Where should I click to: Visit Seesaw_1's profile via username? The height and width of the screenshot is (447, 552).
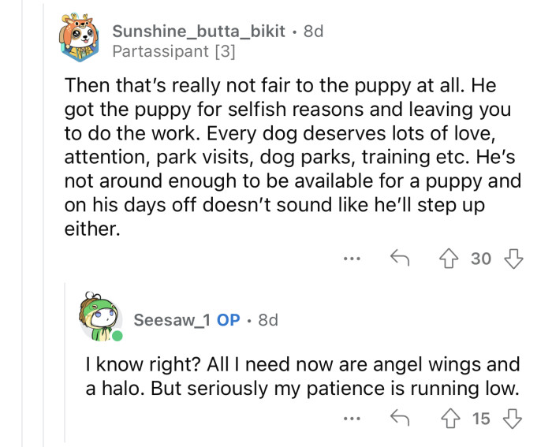(x=173, y=320)
